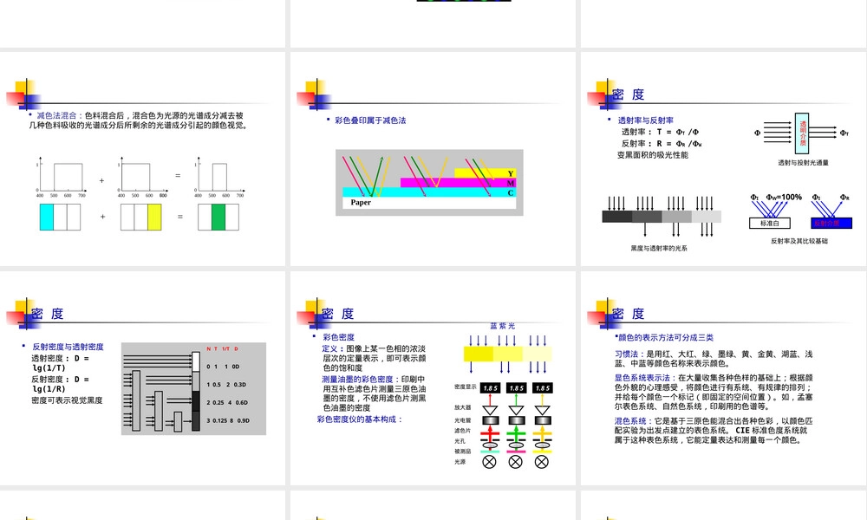The height and width of the screenshot is (520, 867).
Task: Click the bullet text 彩色叠印属于减色法
Action: pos(370,120)
